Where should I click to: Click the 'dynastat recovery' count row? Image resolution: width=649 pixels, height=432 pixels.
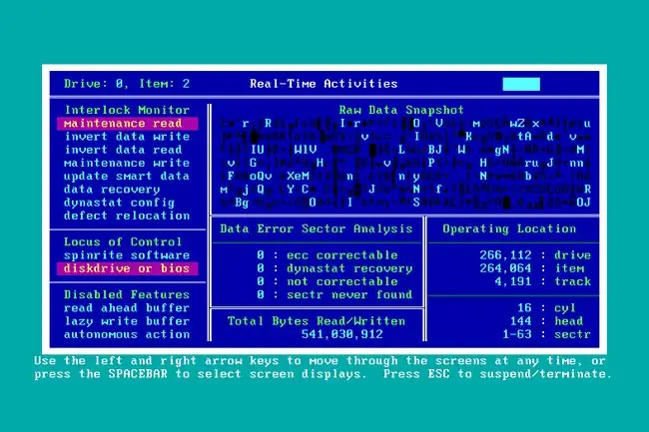pyautogui.click(x=334, y=268)
